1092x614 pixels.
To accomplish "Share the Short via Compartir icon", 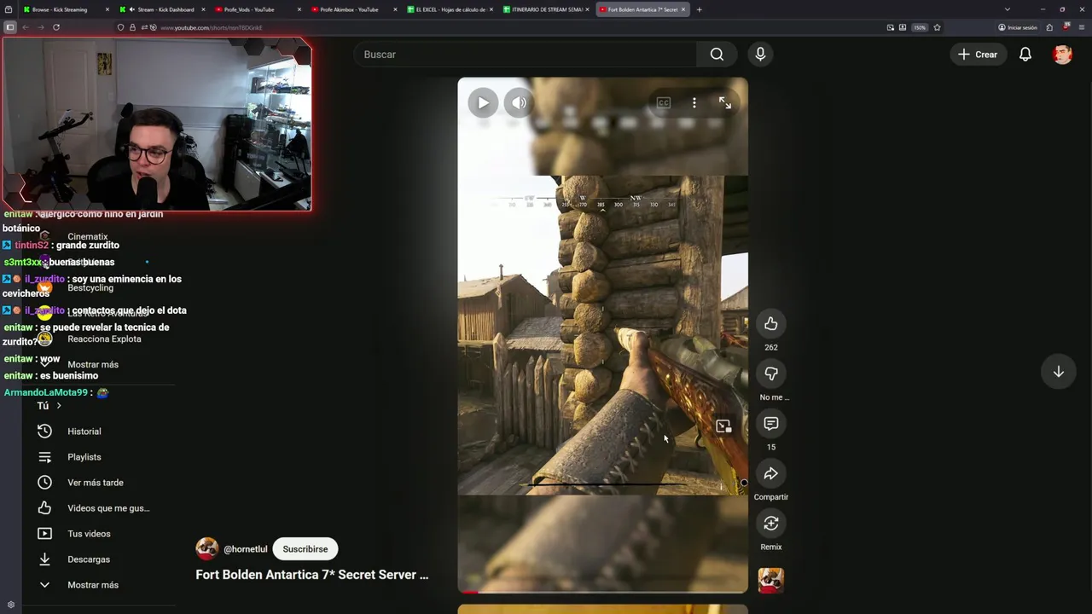I will (771, 473).
